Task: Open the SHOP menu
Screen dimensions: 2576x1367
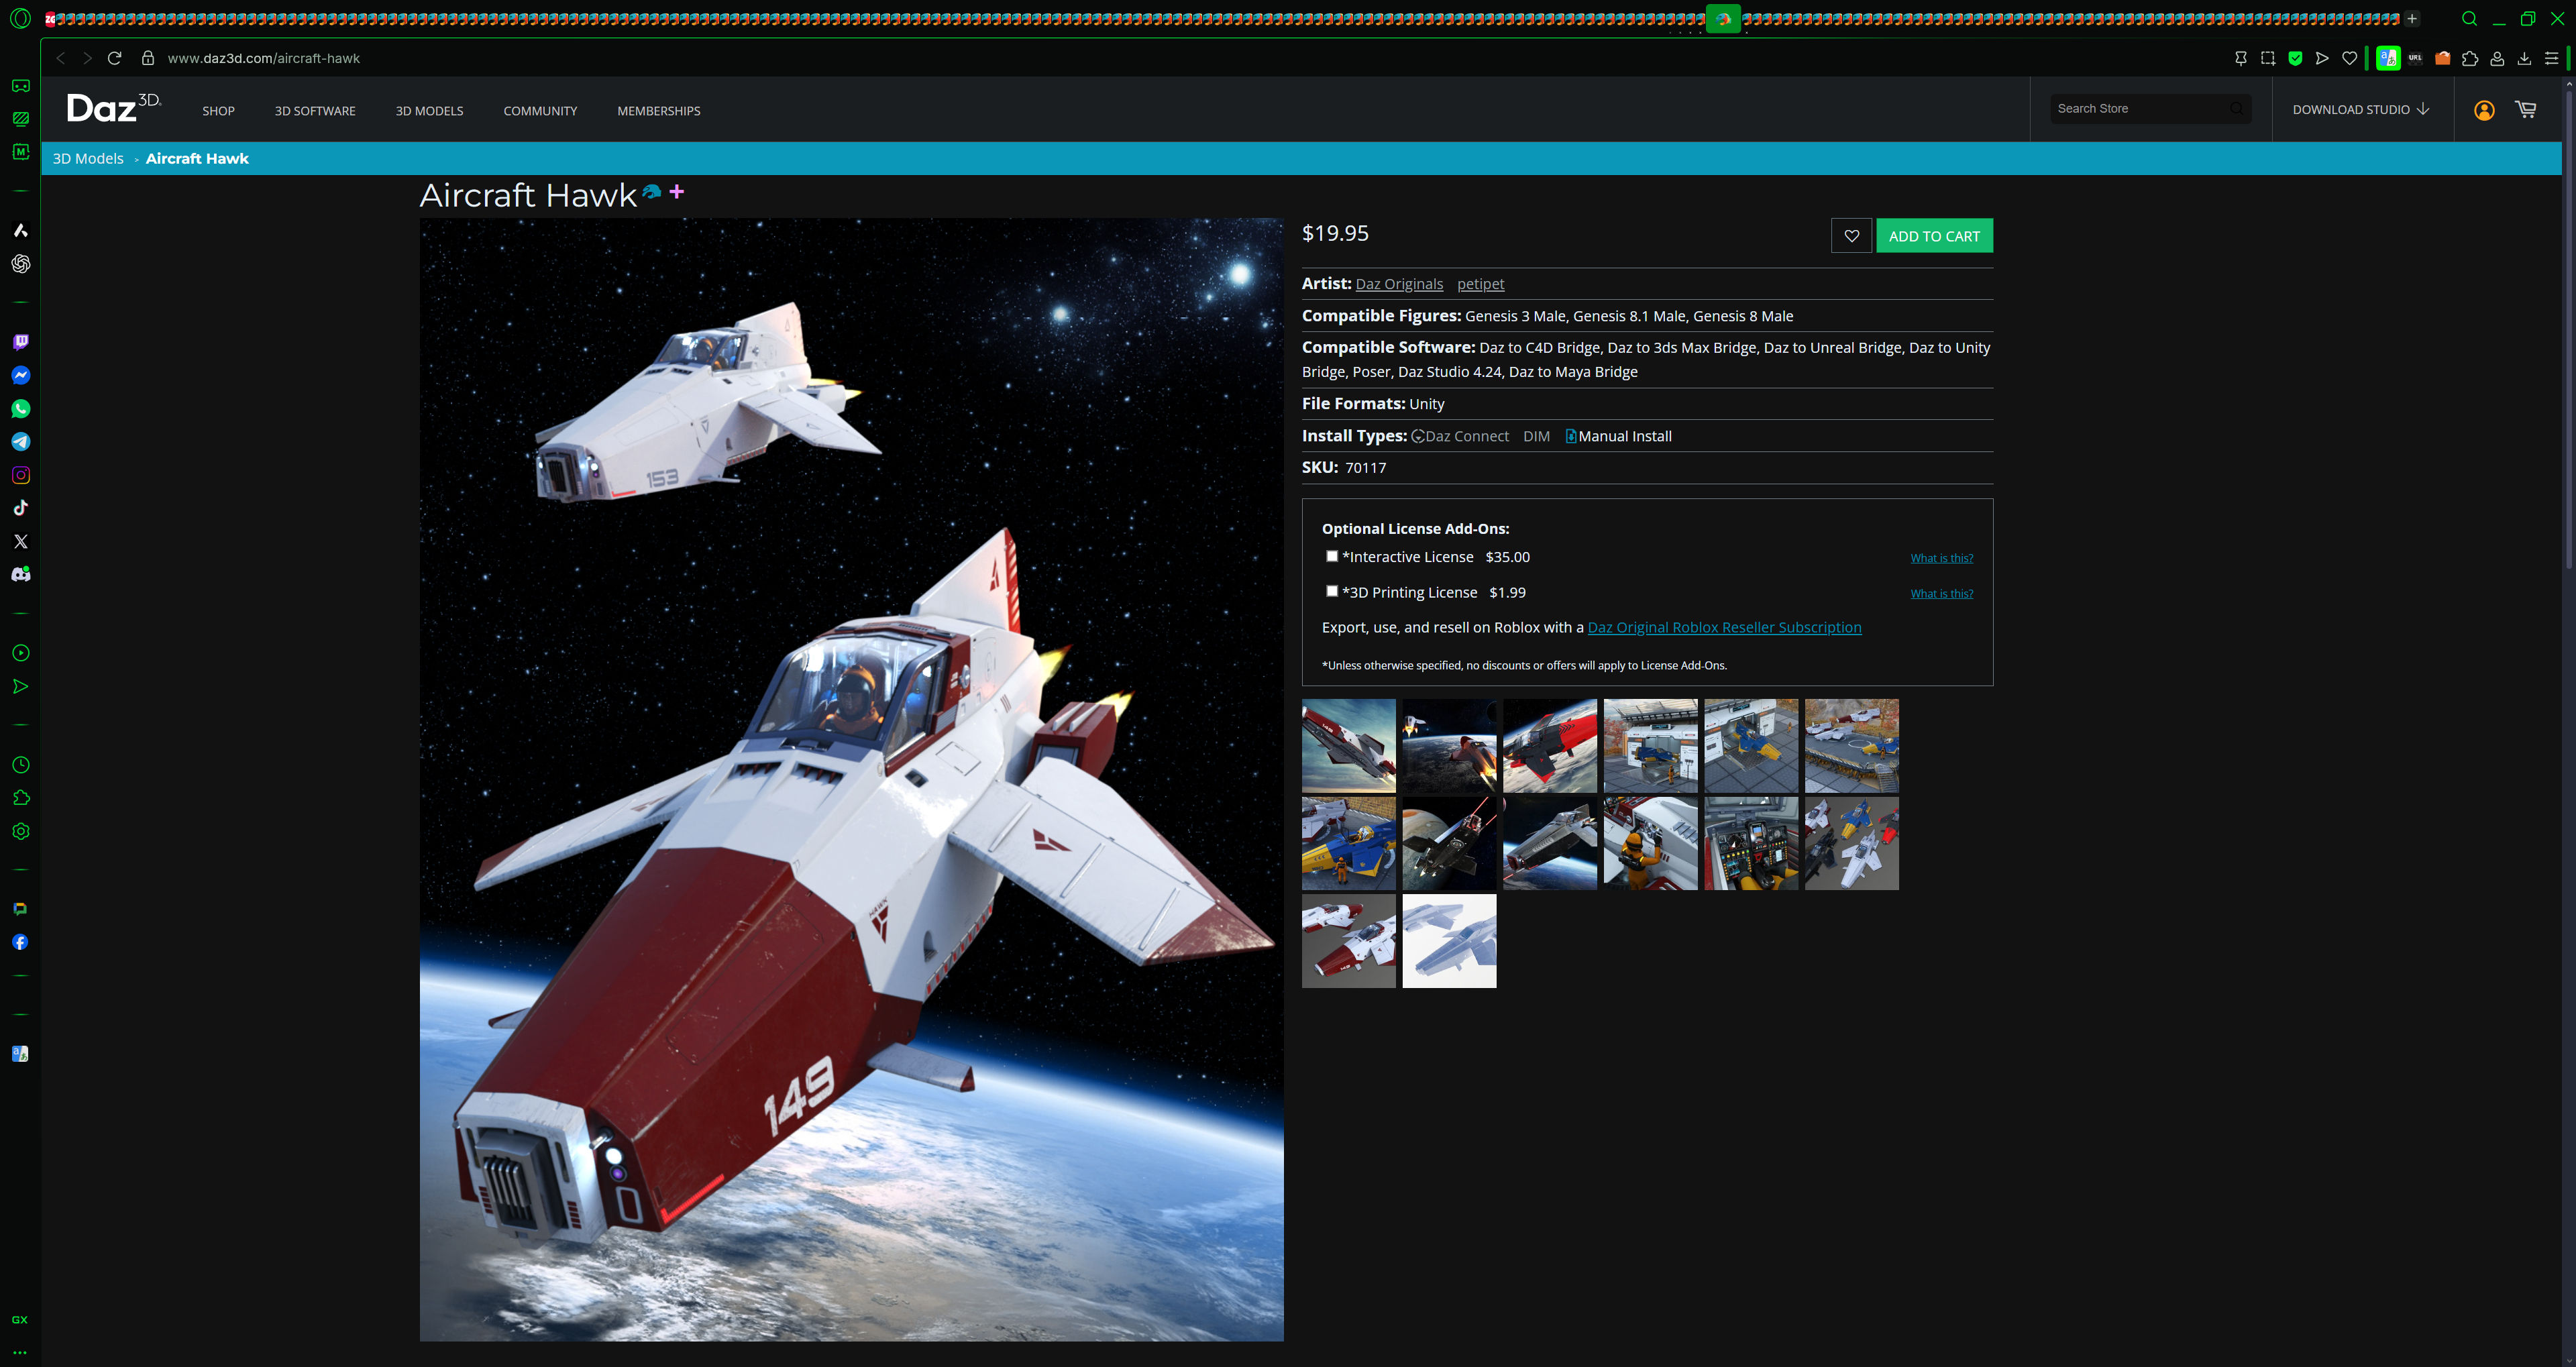Action: [218, 111]
